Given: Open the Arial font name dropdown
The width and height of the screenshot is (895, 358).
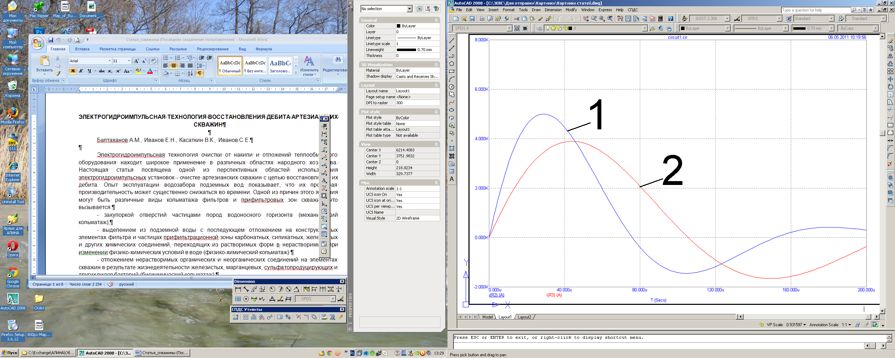Looking at the screenshot, I should [109, 61].
